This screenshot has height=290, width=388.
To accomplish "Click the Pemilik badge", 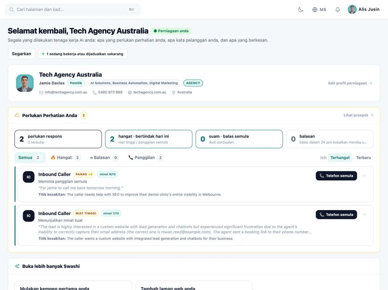I will [x=76, y=83].
